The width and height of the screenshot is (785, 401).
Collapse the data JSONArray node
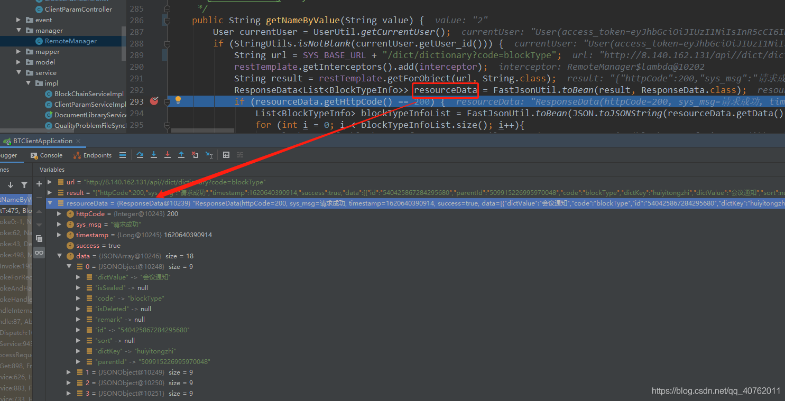[x=60, y=256]
